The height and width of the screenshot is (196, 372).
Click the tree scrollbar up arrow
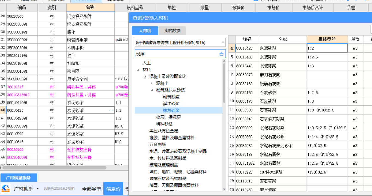pyautogui.click(x=224, y=61)
